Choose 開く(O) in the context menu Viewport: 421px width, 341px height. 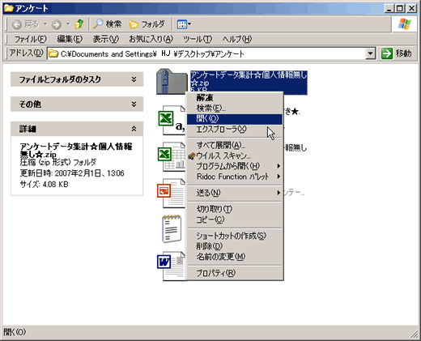coord(235,119)
